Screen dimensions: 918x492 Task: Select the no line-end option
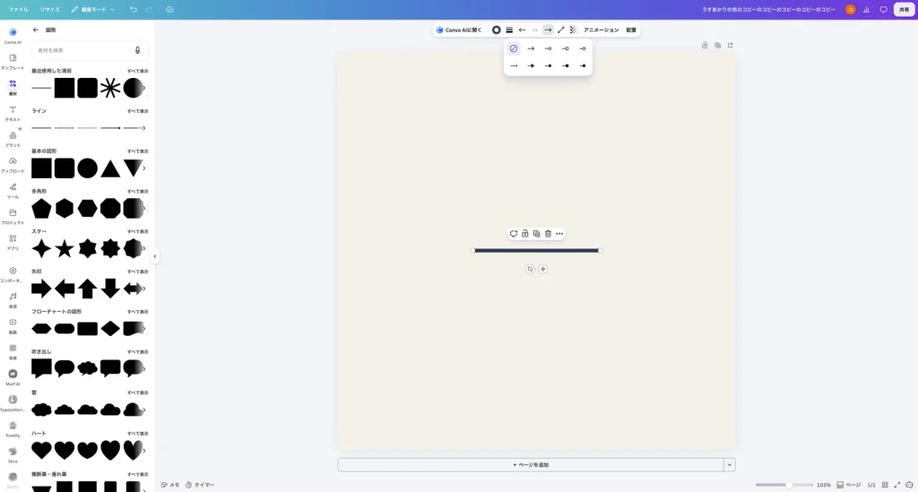click(514, 48)
